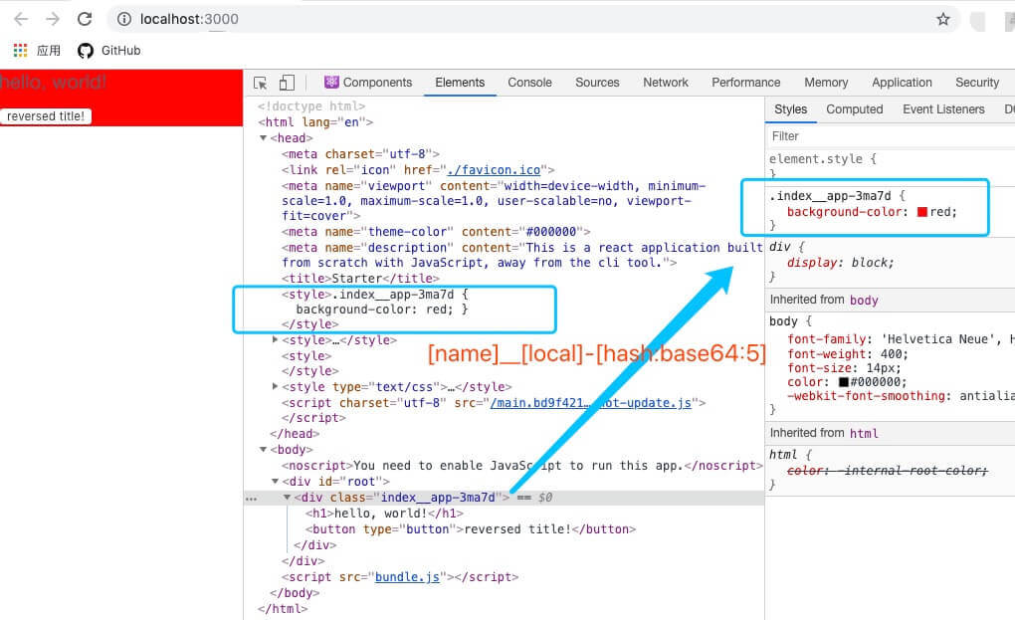Select the meta theme-color node
The image size is (1015, 620).
436,232
